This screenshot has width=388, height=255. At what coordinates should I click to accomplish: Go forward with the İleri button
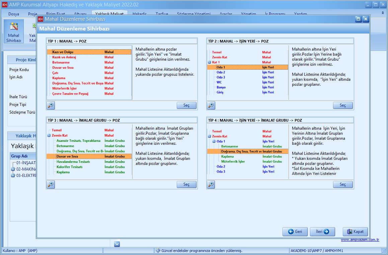[x=320, y=232]
